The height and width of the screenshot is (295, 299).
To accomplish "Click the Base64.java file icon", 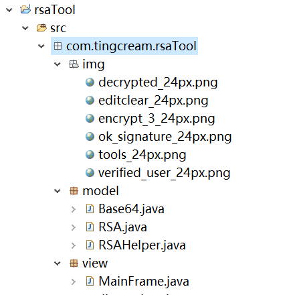I will coord(90,209).
